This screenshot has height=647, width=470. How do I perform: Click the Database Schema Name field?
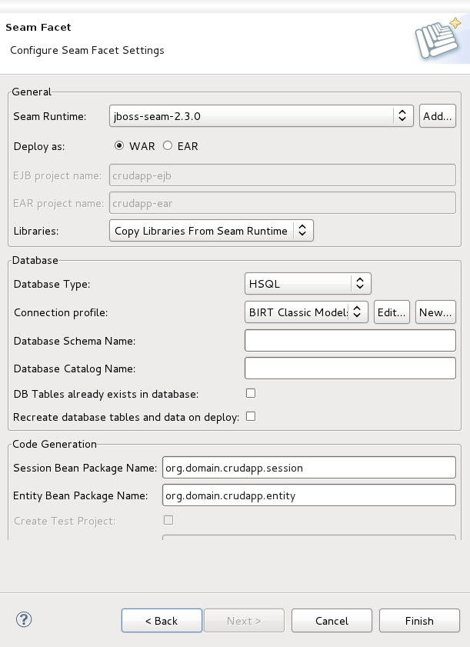tap(350, 340)
